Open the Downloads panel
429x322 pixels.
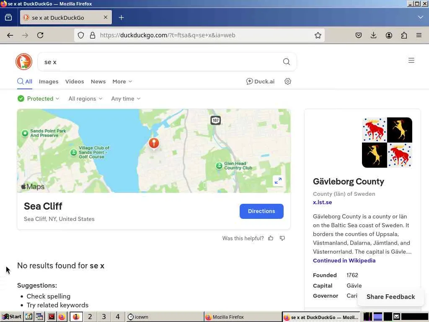373,35
